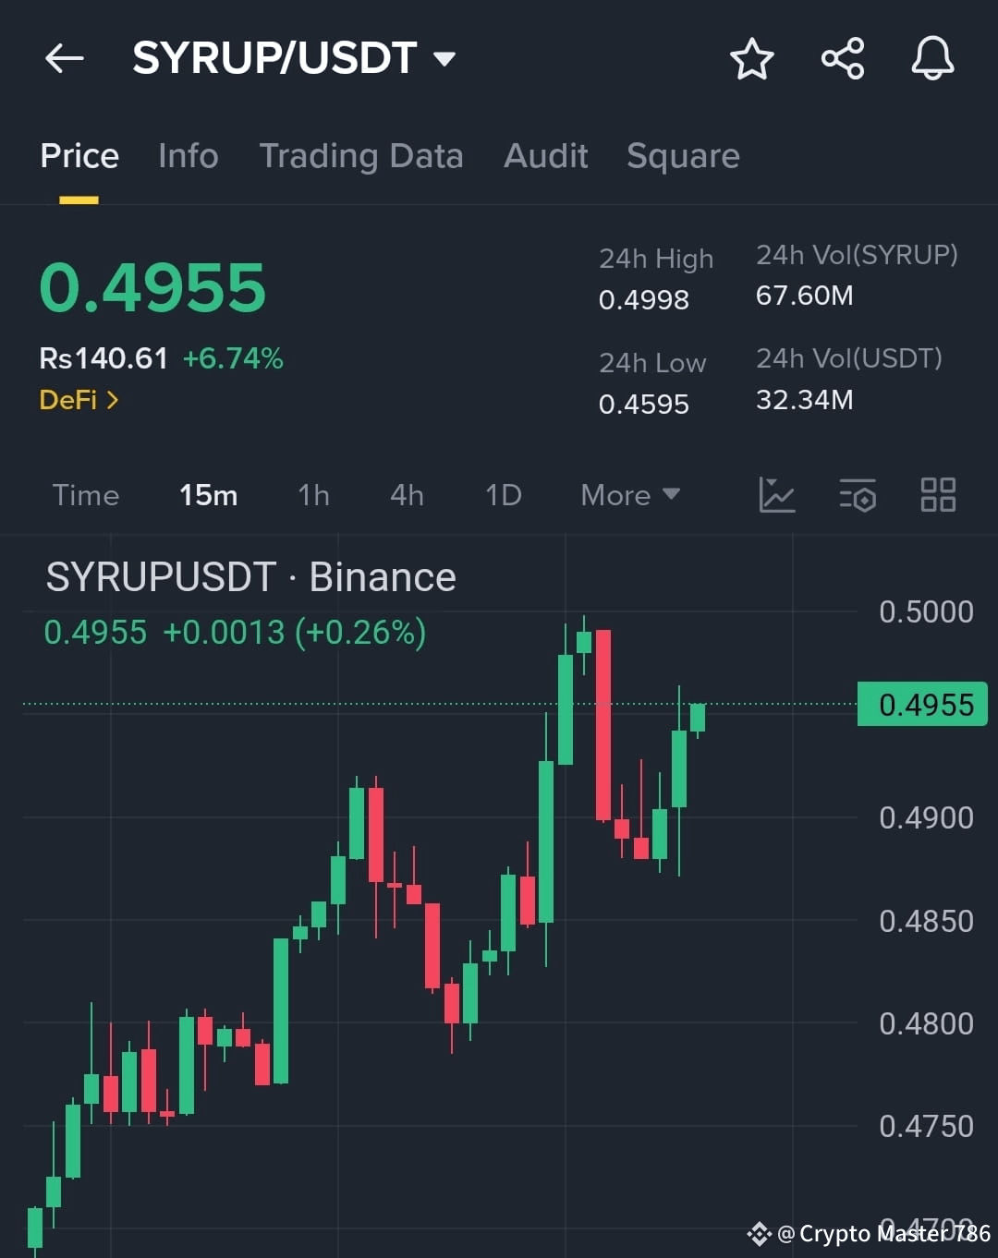Open chart indicators line-graph icon
The image size is (998, 1258).
click(776, 495)
